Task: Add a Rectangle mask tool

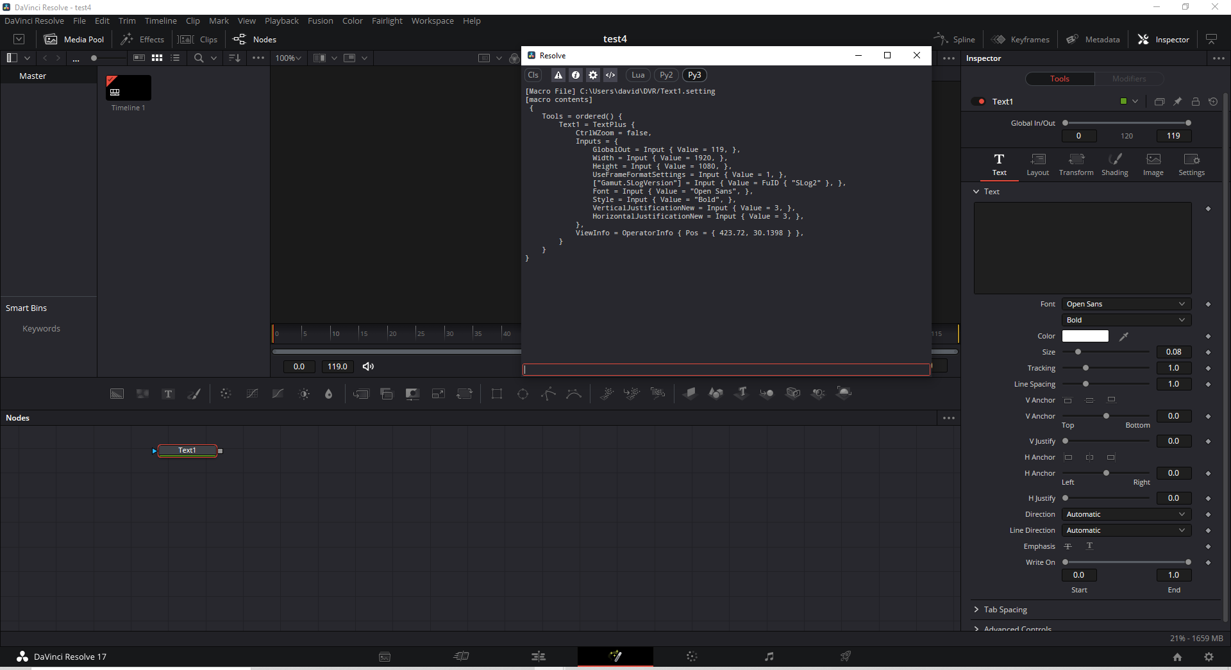Action: point(497,394)
